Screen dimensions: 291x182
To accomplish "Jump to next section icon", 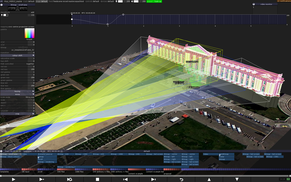I will click(153, 180).
